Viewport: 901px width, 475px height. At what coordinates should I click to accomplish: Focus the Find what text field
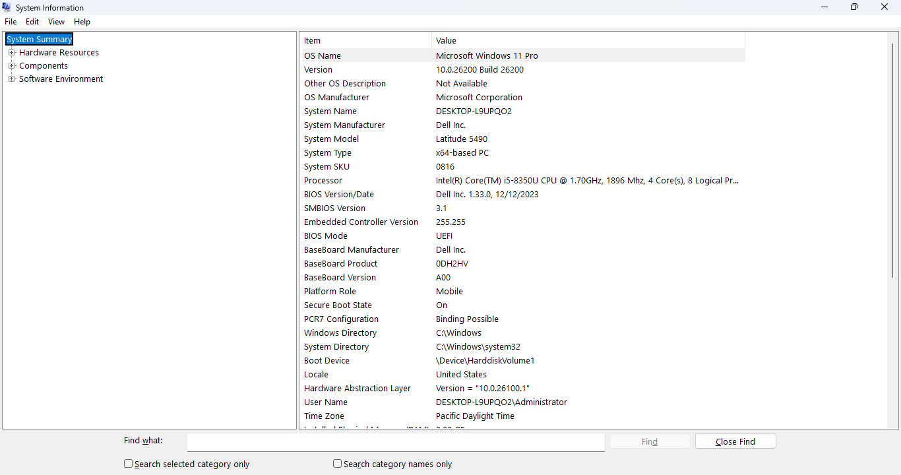(396, 442)
